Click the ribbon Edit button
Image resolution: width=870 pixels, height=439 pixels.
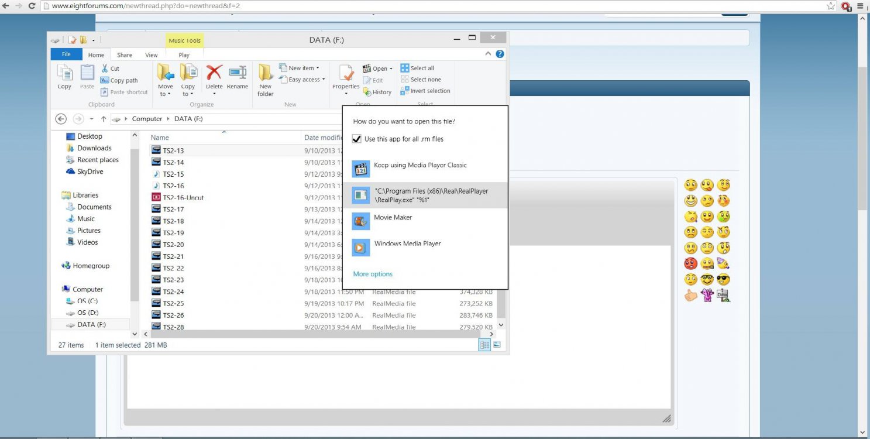point(373,80)
